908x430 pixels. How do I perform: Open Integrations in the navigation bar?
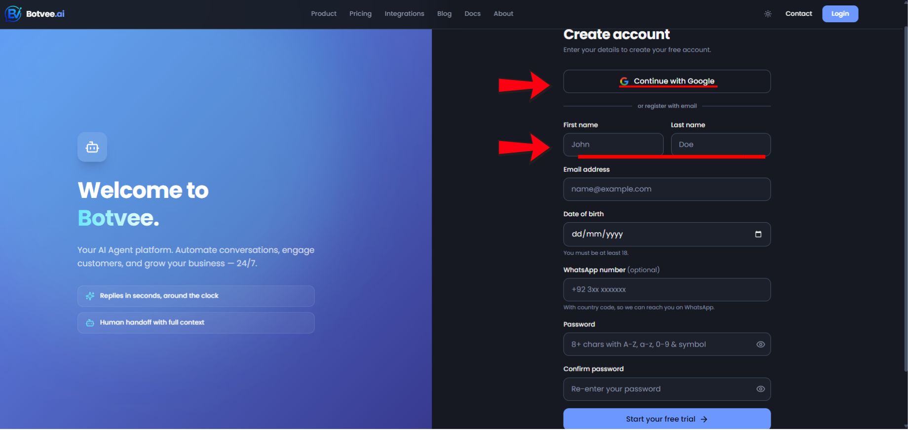pos(404,14)
